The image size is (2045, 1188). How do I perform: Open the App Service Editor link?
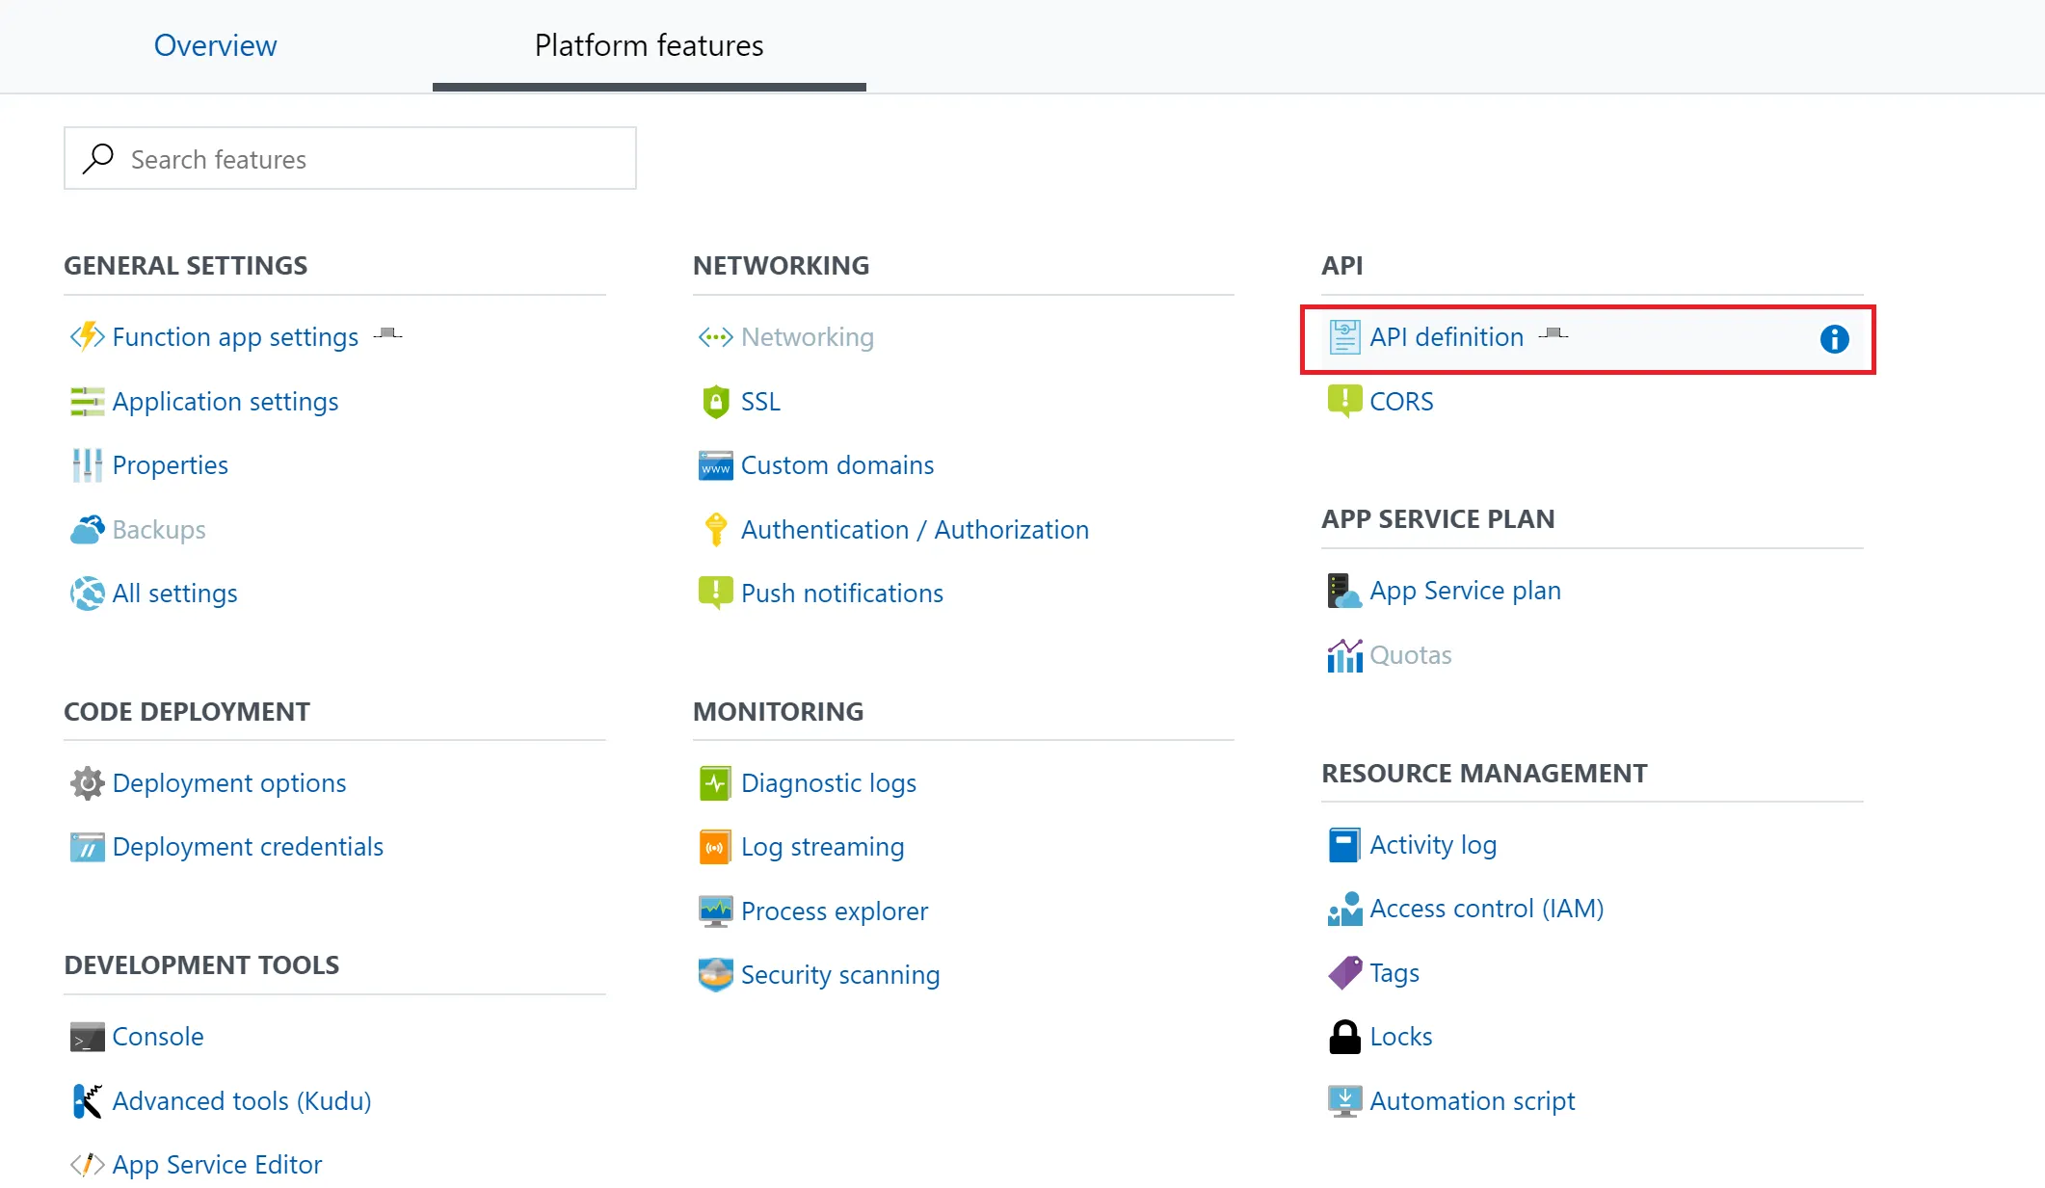click(x=217, y=1165)
